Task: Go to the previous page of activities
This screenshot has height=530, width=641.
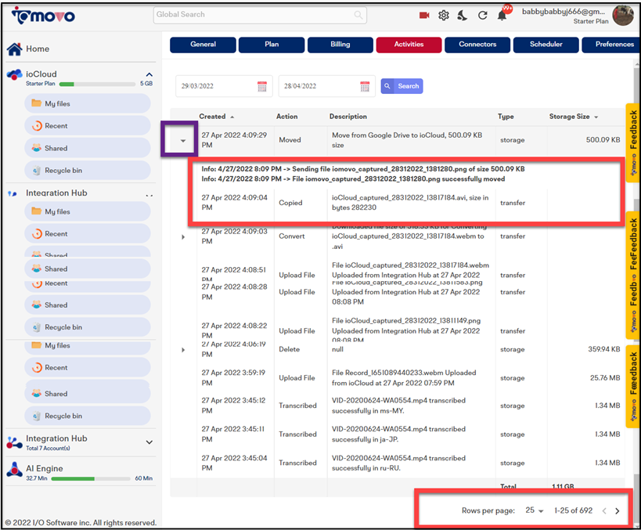Action: (x=604, y=510)
